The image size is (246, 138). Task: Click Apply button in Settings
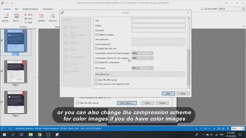[x=168, y=94]
